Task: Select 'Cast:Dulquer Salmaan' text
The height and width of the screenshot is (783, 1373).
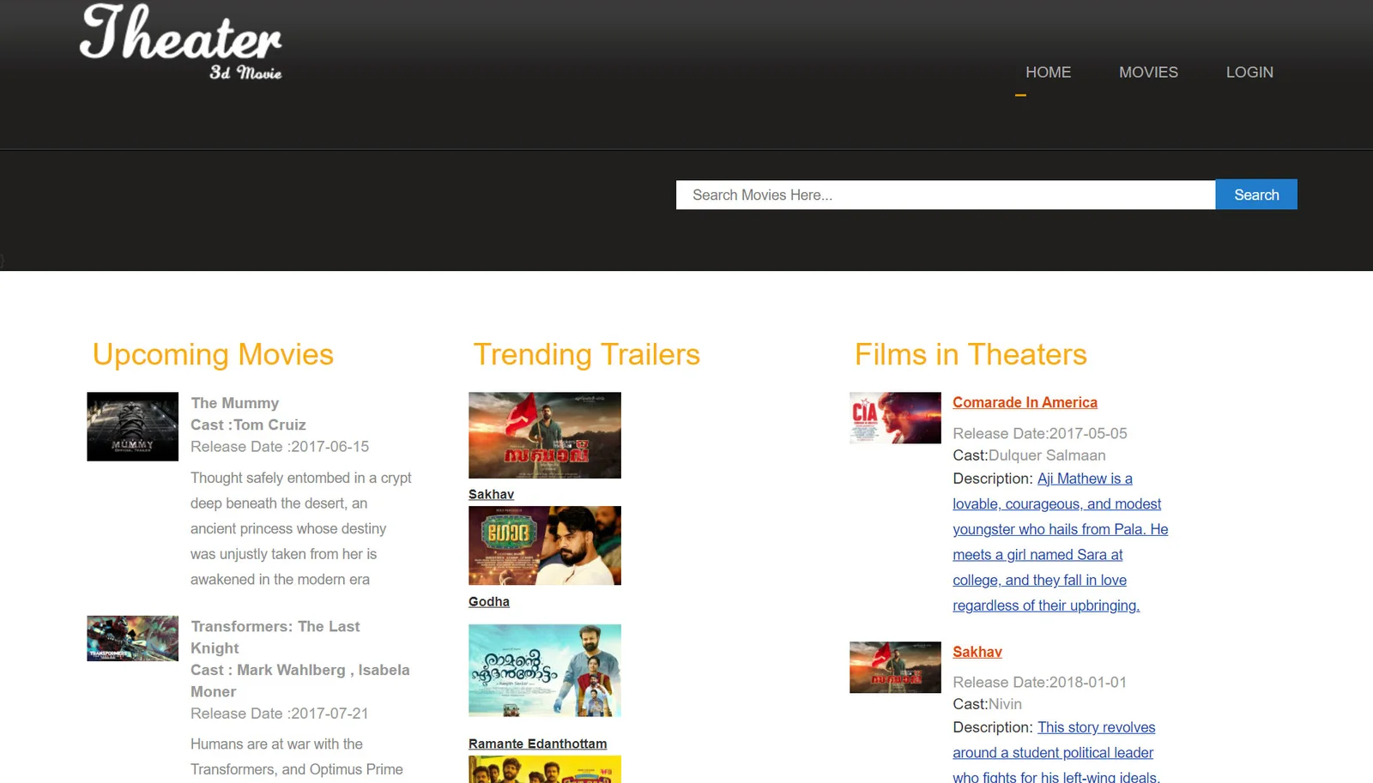Action: (x=1029, y=455)
